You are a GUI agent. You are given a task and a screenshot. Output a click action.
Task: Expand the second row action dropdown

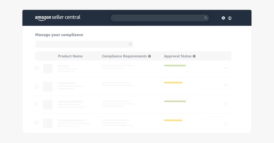[x=215, y=86]
